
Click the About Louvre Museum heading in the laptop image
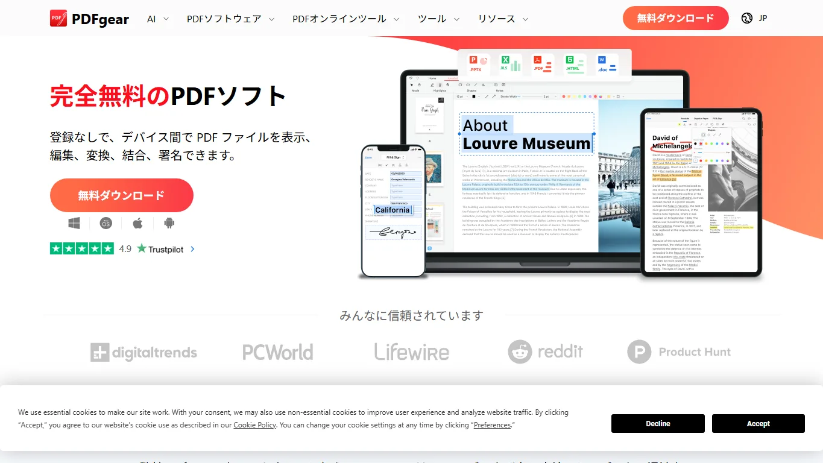(526, 134)
